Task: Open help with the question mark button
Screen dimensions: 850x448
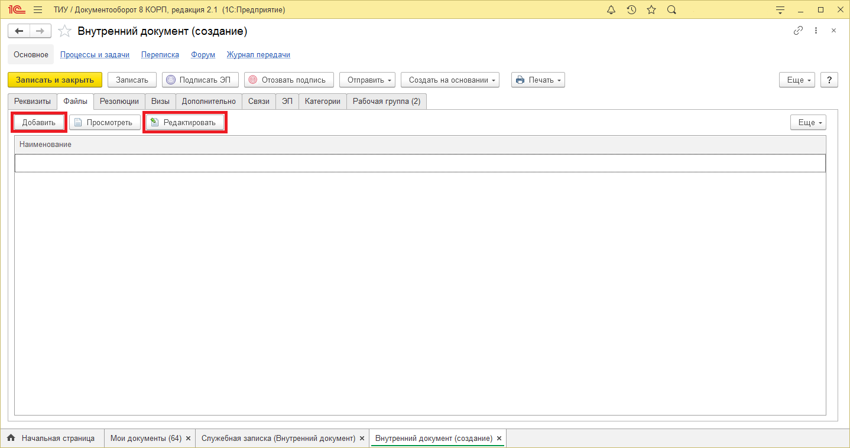Action: (x=829, y=80)
